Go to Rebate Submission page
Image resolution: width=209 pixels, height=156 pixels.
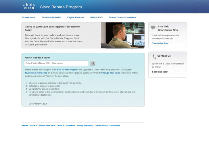pos(51,17)
